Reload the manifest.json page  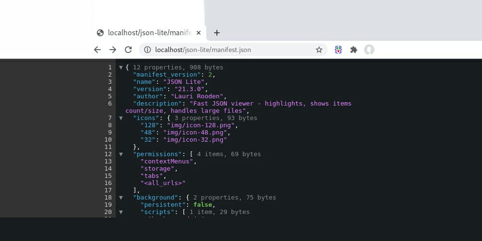[x=128, y=50]
